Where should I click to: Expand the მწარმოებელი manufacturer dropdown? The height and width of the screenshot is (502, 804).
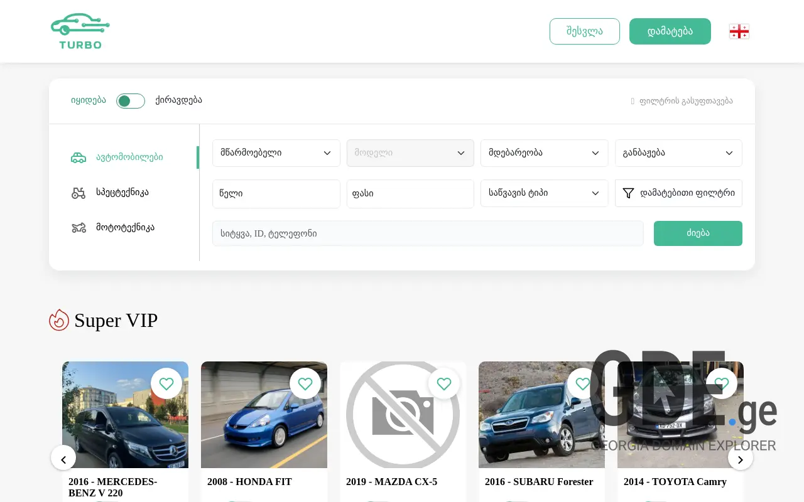click(276, 153)
